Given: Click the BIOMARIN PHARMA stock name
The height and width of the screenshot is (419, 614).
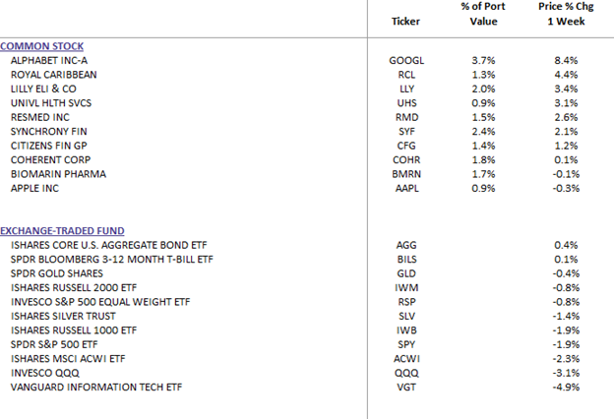Looking at the screenshot, I should coord(52,173).
